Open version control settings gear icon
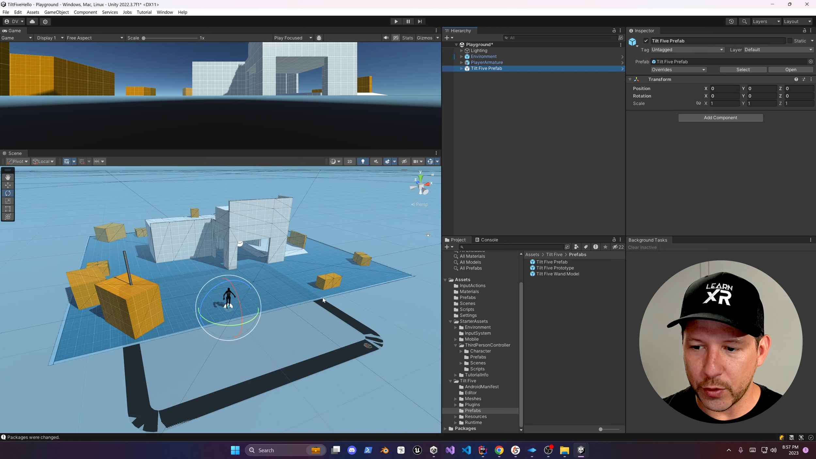The height and width of the screenshot is (459, 816). pyautogui.click(x=45, y=22)
